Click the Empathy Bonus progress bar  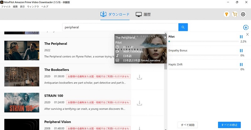point(204,55)
